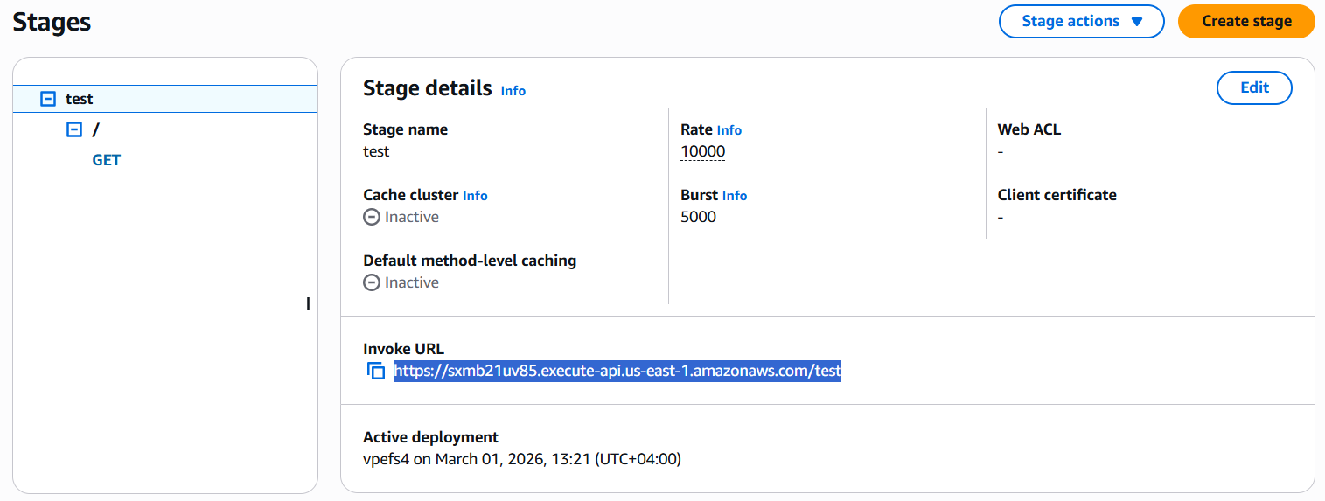Click the highlighted Invoke URL text
The height and width of the screenshot is (501, 1325).
617,371
